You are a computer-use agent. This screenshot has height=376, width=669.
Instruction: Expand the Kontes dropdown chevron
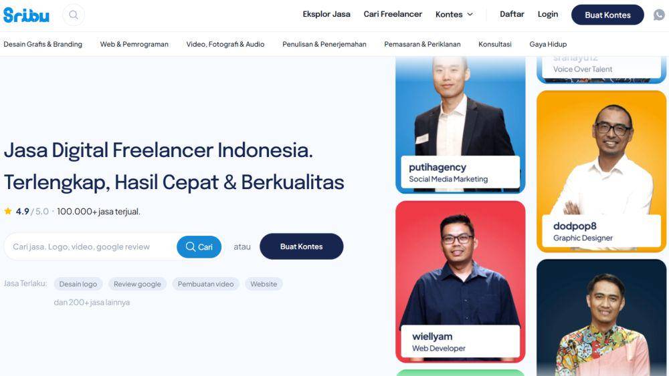tap(470, 15)
